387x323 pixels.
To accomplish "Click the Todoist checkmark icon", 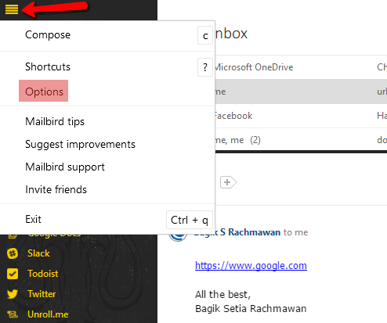I will pyautogui.click(x=13, y=274).
